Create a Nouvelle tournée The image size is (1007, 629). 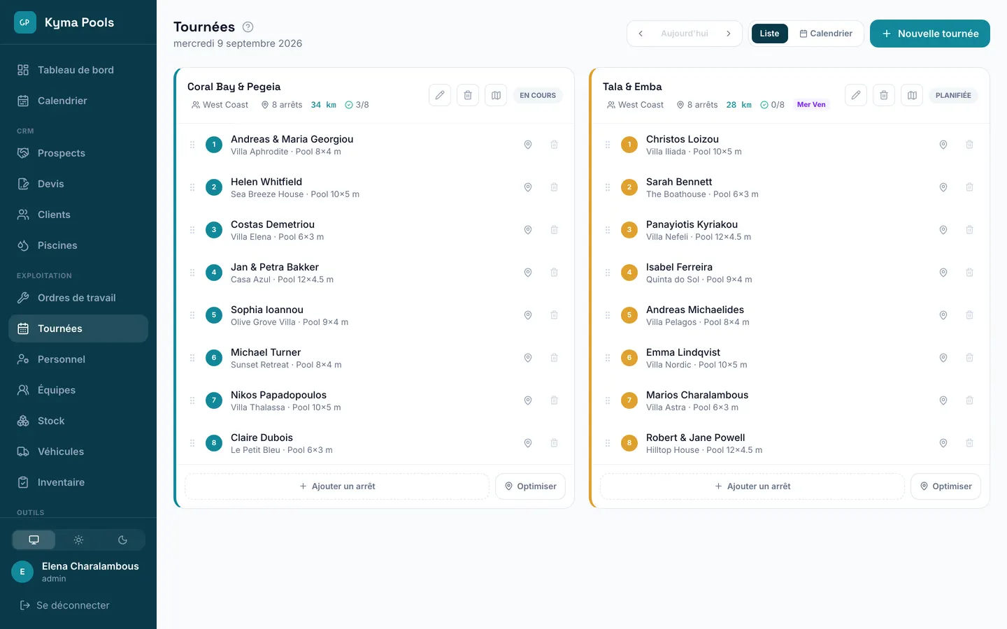tap(930, 34)
